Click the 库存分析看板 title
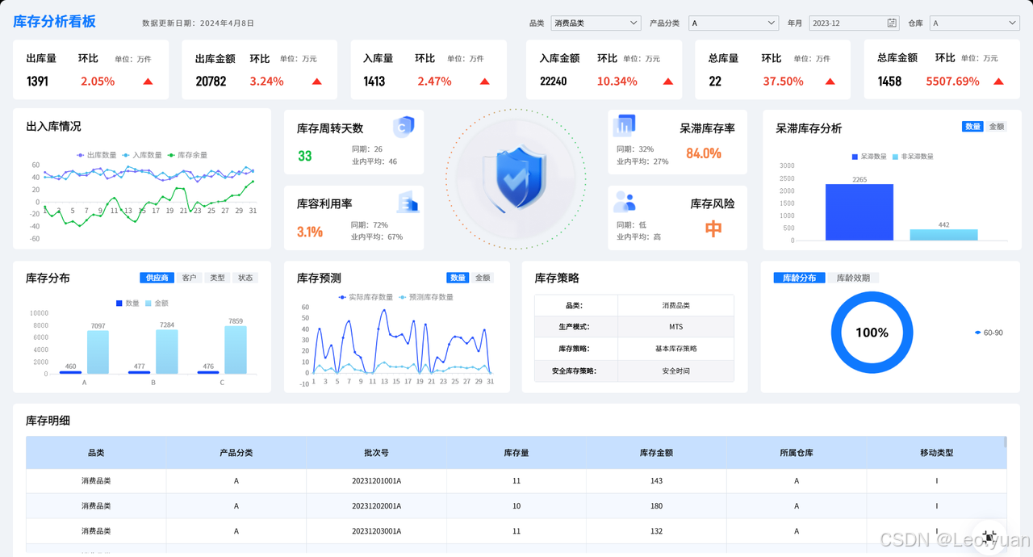 coord(54,22)
